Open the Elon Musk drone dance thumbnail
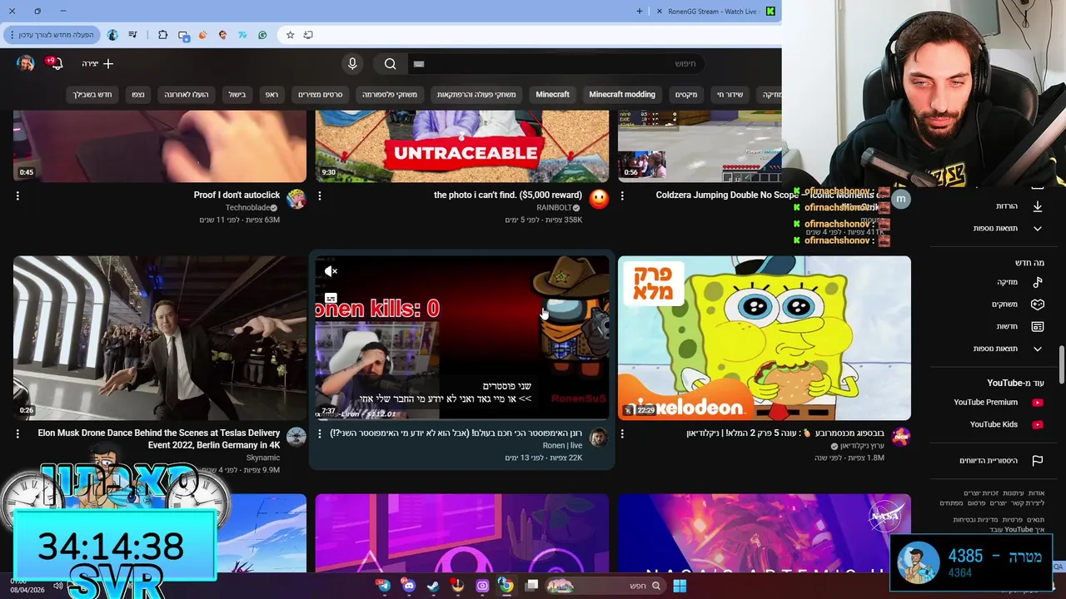 tap(160, 338)
